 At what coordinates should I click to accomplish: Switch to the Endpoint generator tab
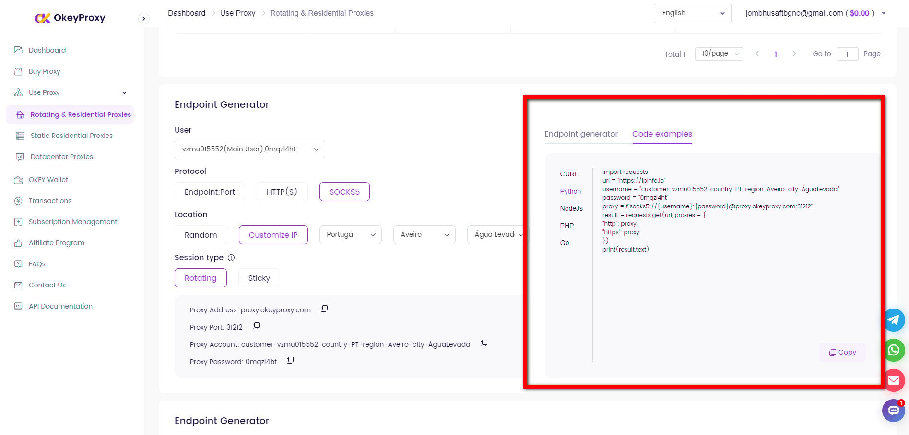pos(581,134)
